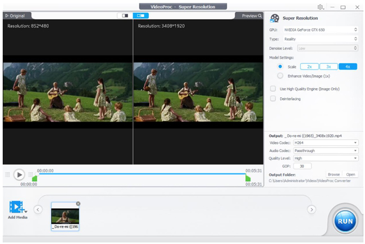Click the upscaled preview video frame
The height and width of the screenshot is (244, 365).
tap(198, 92)
